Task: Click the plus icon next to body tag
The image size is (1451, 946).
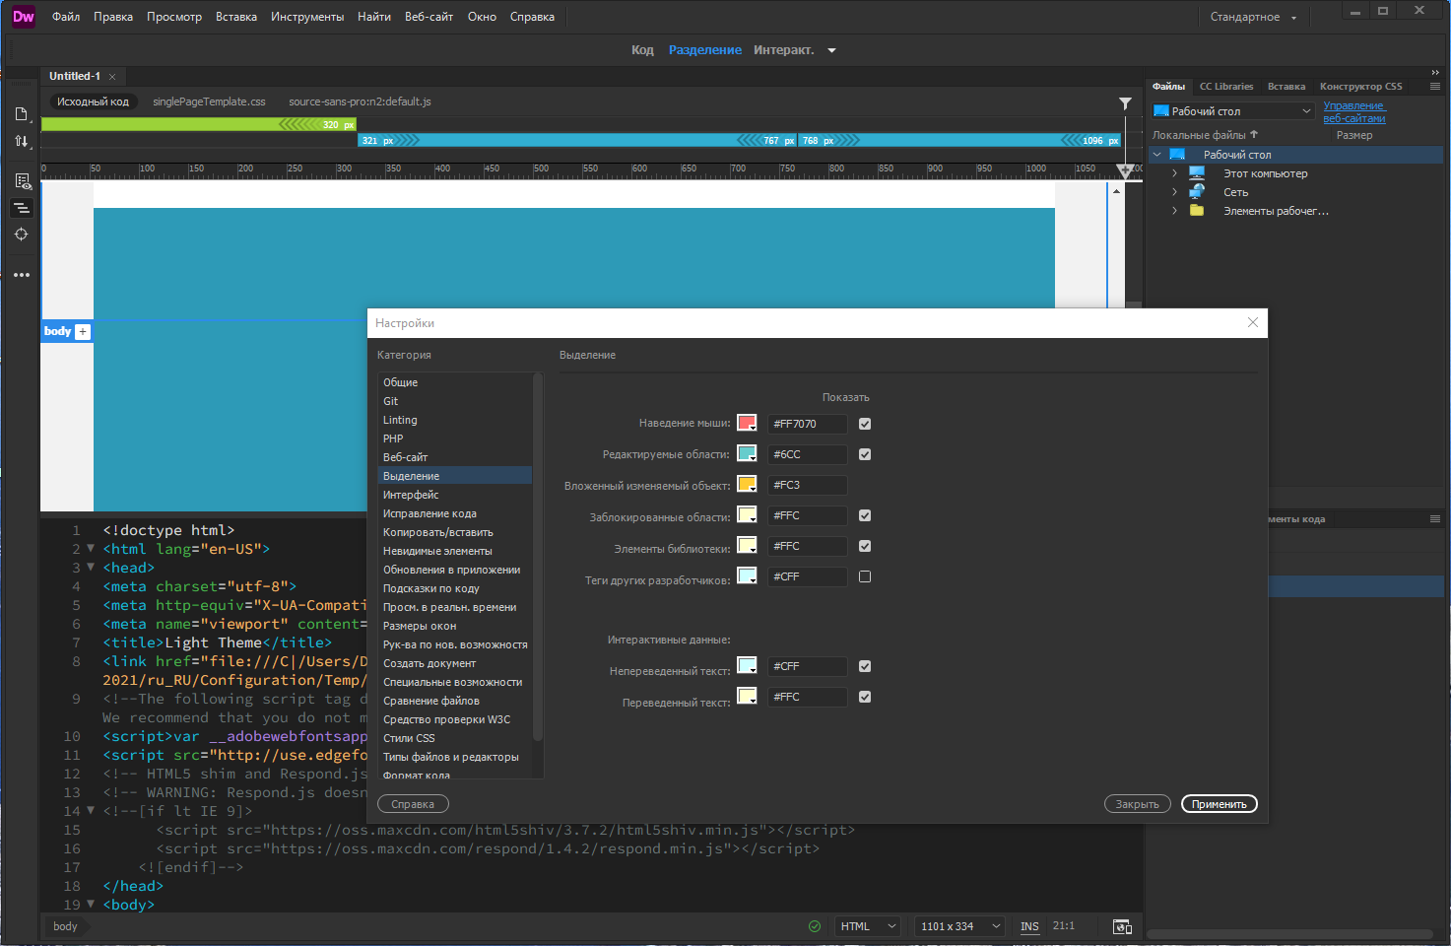Action: (83, 332)
